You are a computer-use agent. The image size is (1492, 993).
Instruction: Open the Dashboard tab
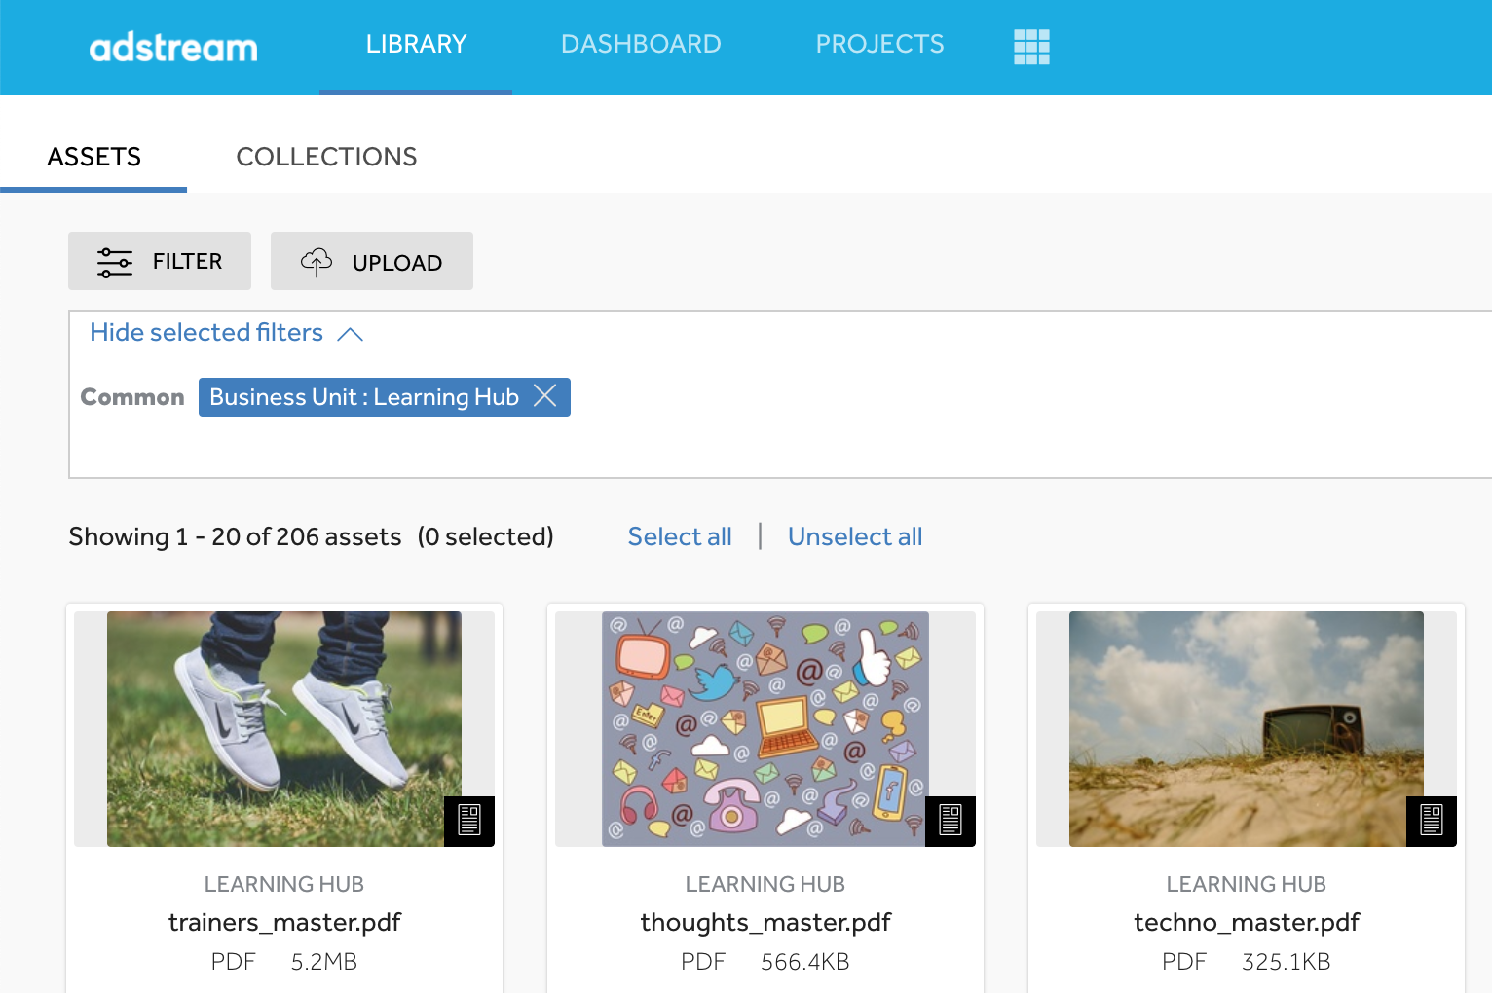click(x=641, y=45)
